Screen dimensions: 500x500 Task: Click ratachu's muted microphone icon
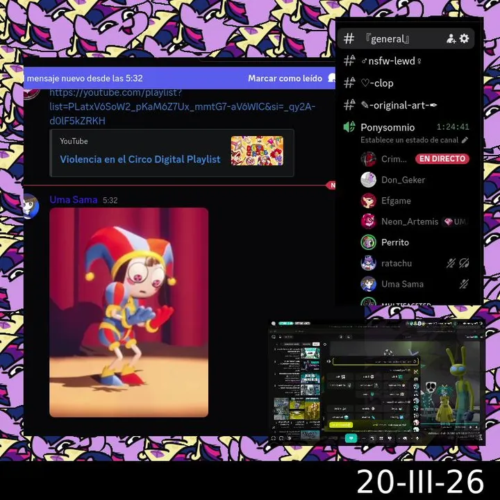(451, 263)
